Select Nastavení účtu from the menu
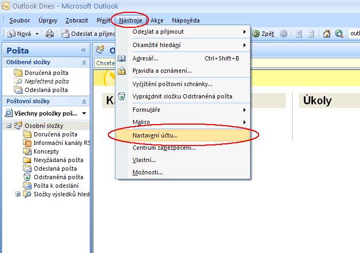Screen dimensions: 360x253 (183, 135)
